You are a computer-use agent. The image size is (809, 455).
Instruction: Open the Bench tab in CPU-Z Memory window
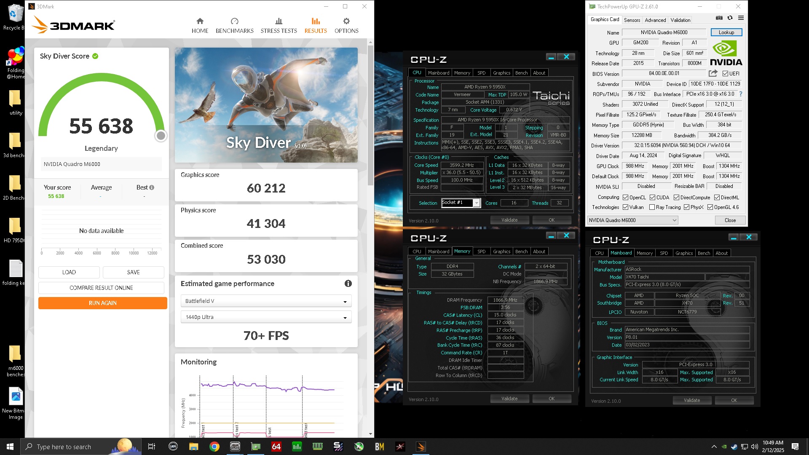[x=521, y=252]
